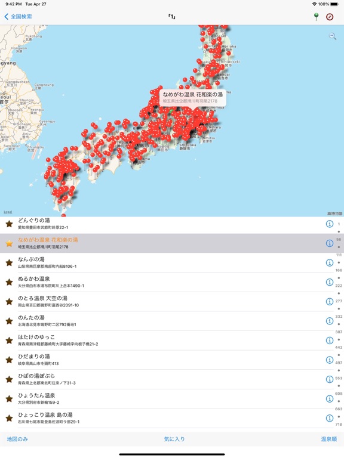Image resolution: width=344 pixels, height=458 pixels.
Task: Tap the red compass icon
Action: coord(330,17)
